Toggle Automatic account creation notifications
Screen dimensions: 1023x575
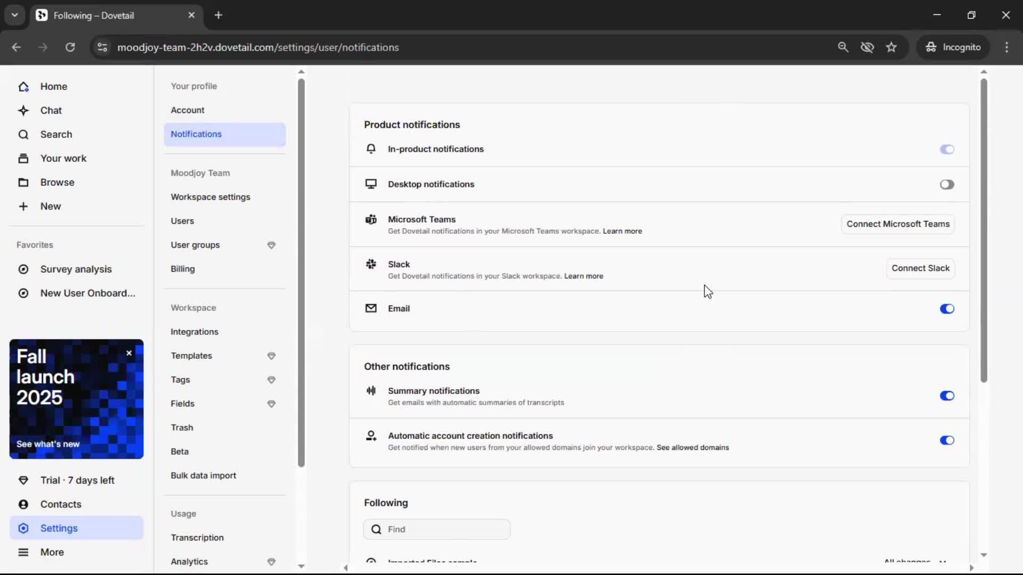tap(947, 440)
